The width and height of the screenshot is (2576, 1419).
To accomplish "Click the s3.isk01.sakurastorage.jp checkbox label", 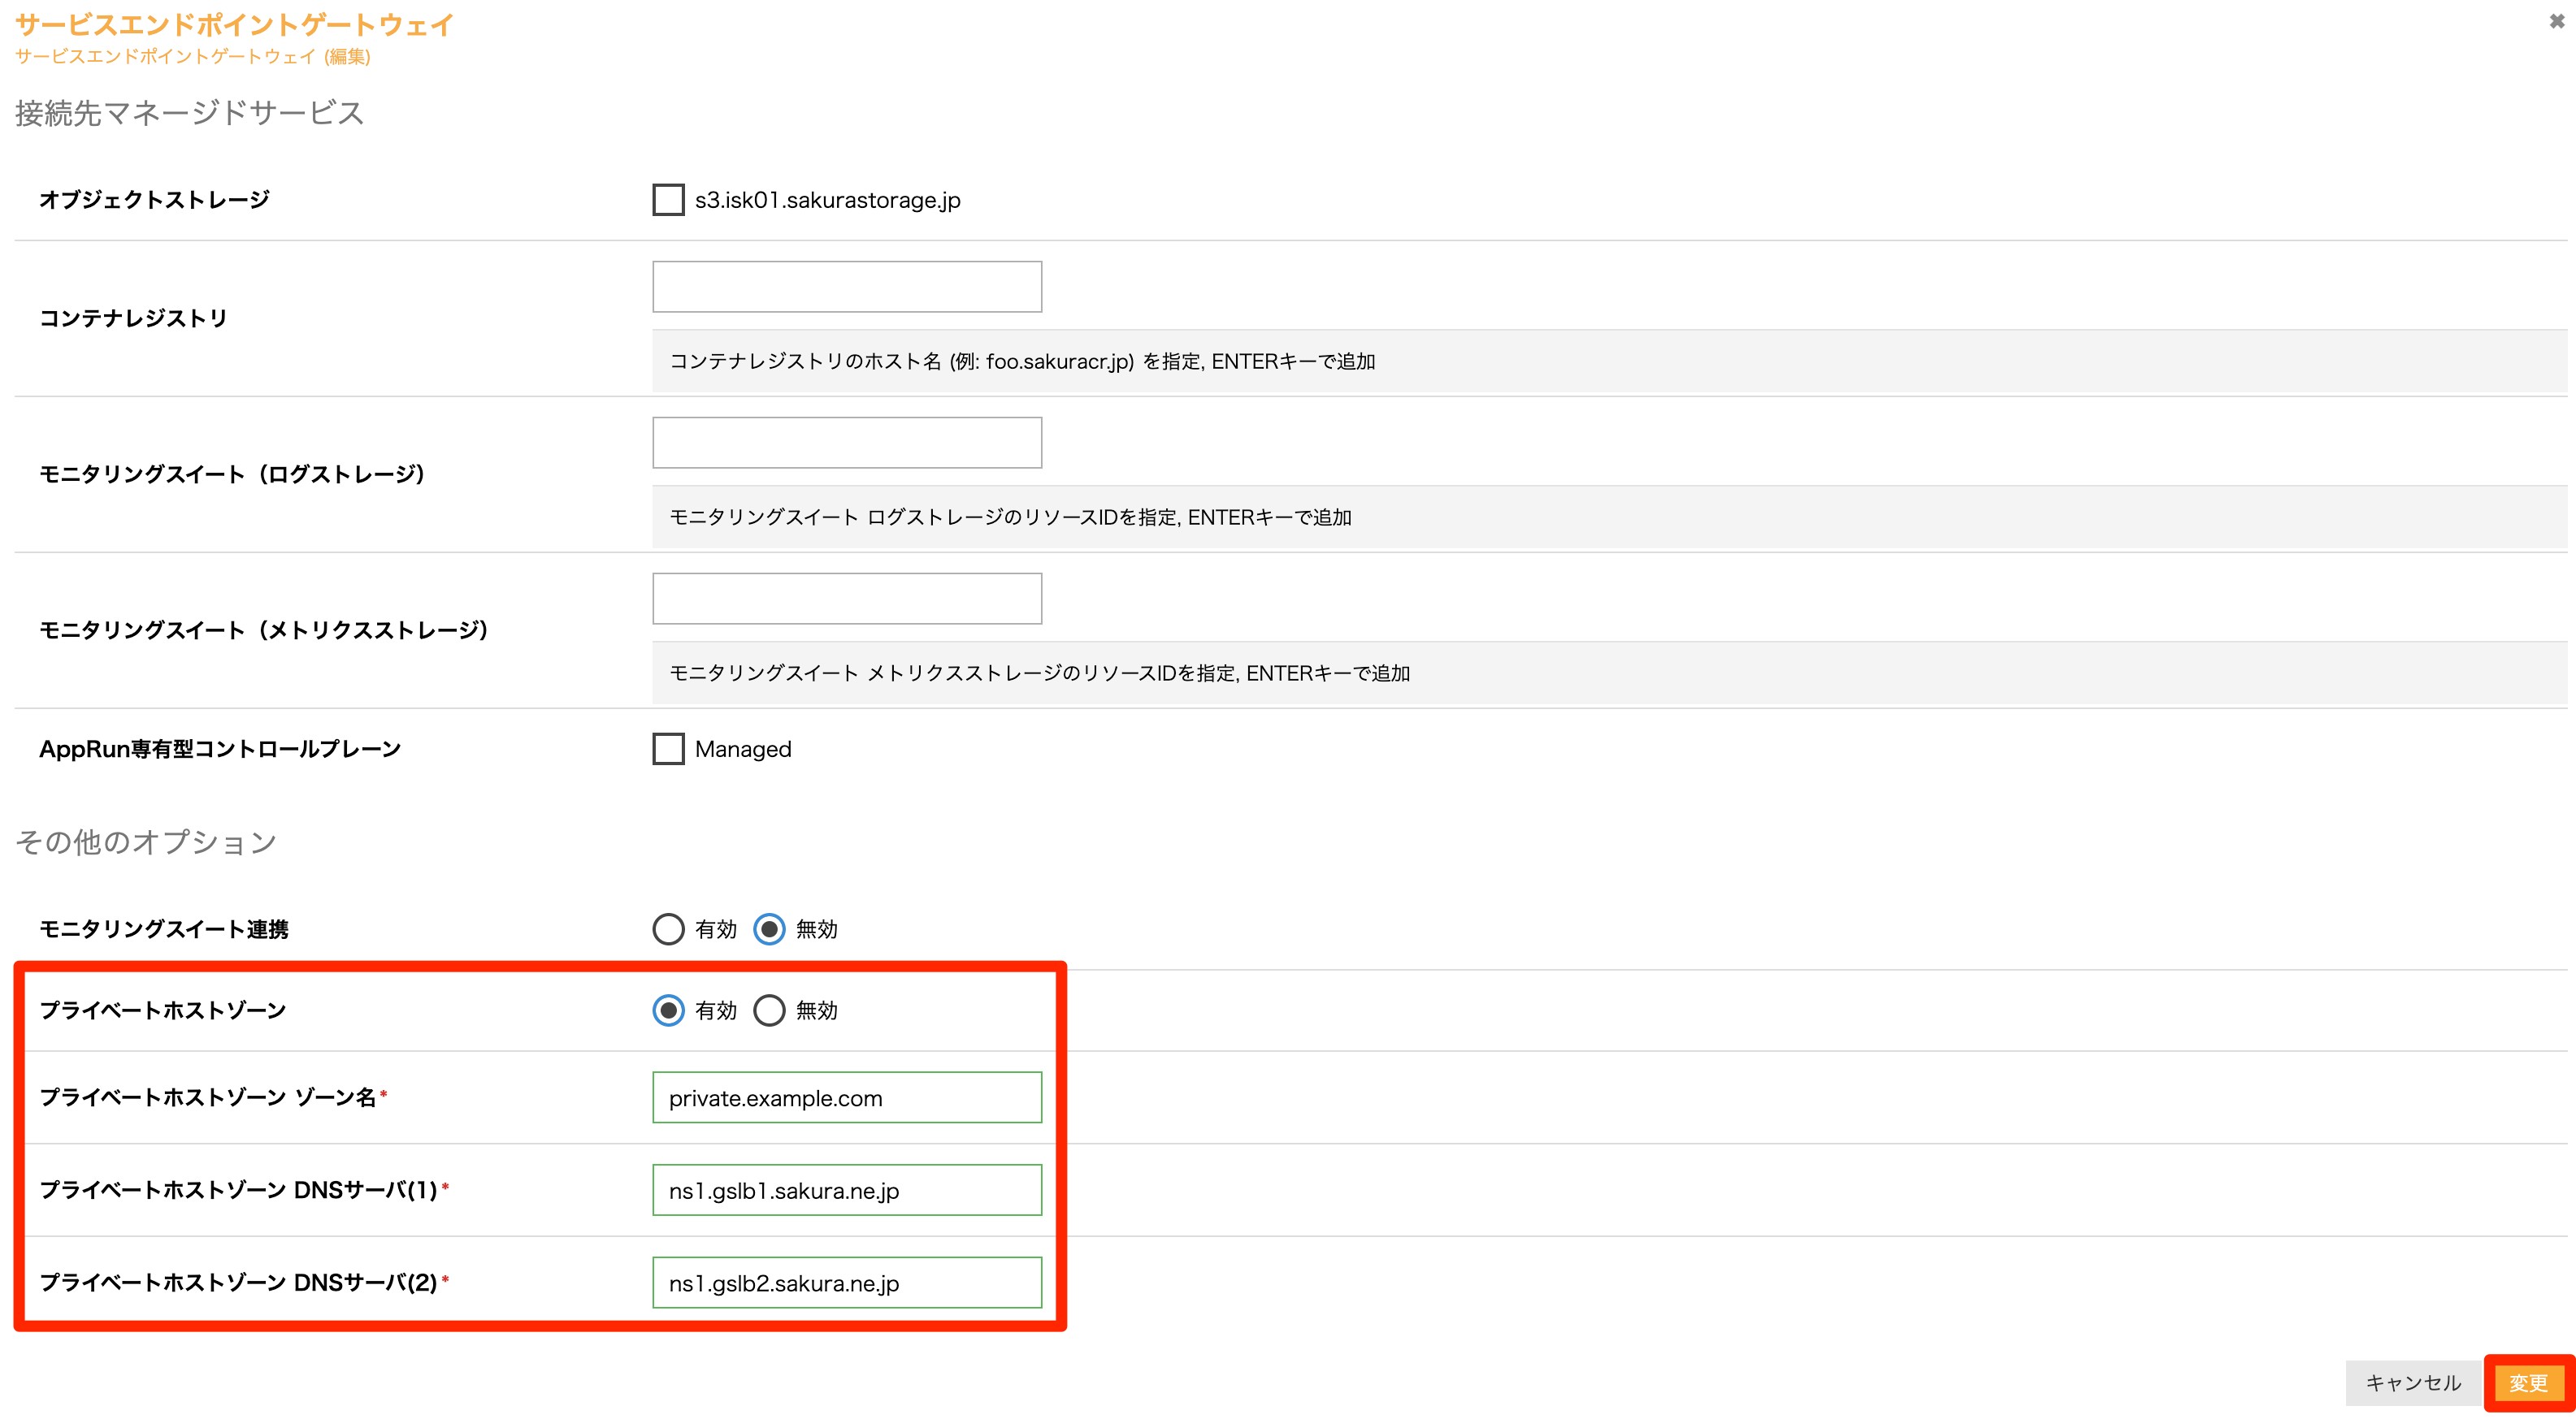I will 827,200.
